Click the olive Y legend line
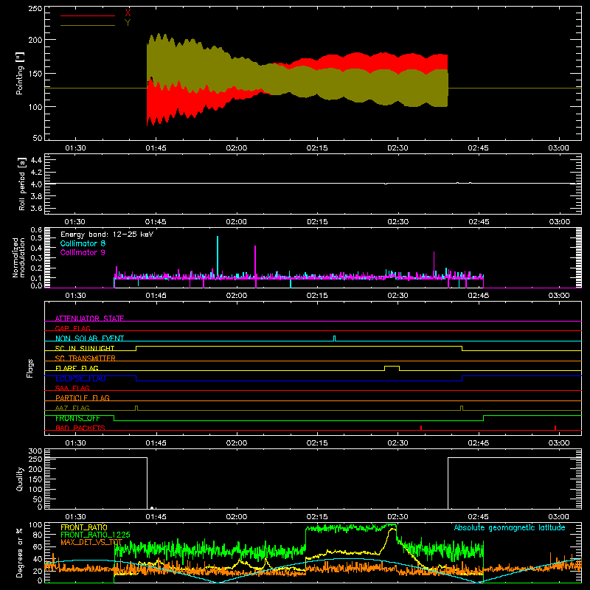590x590 pixels. click(x=87, y=25)
